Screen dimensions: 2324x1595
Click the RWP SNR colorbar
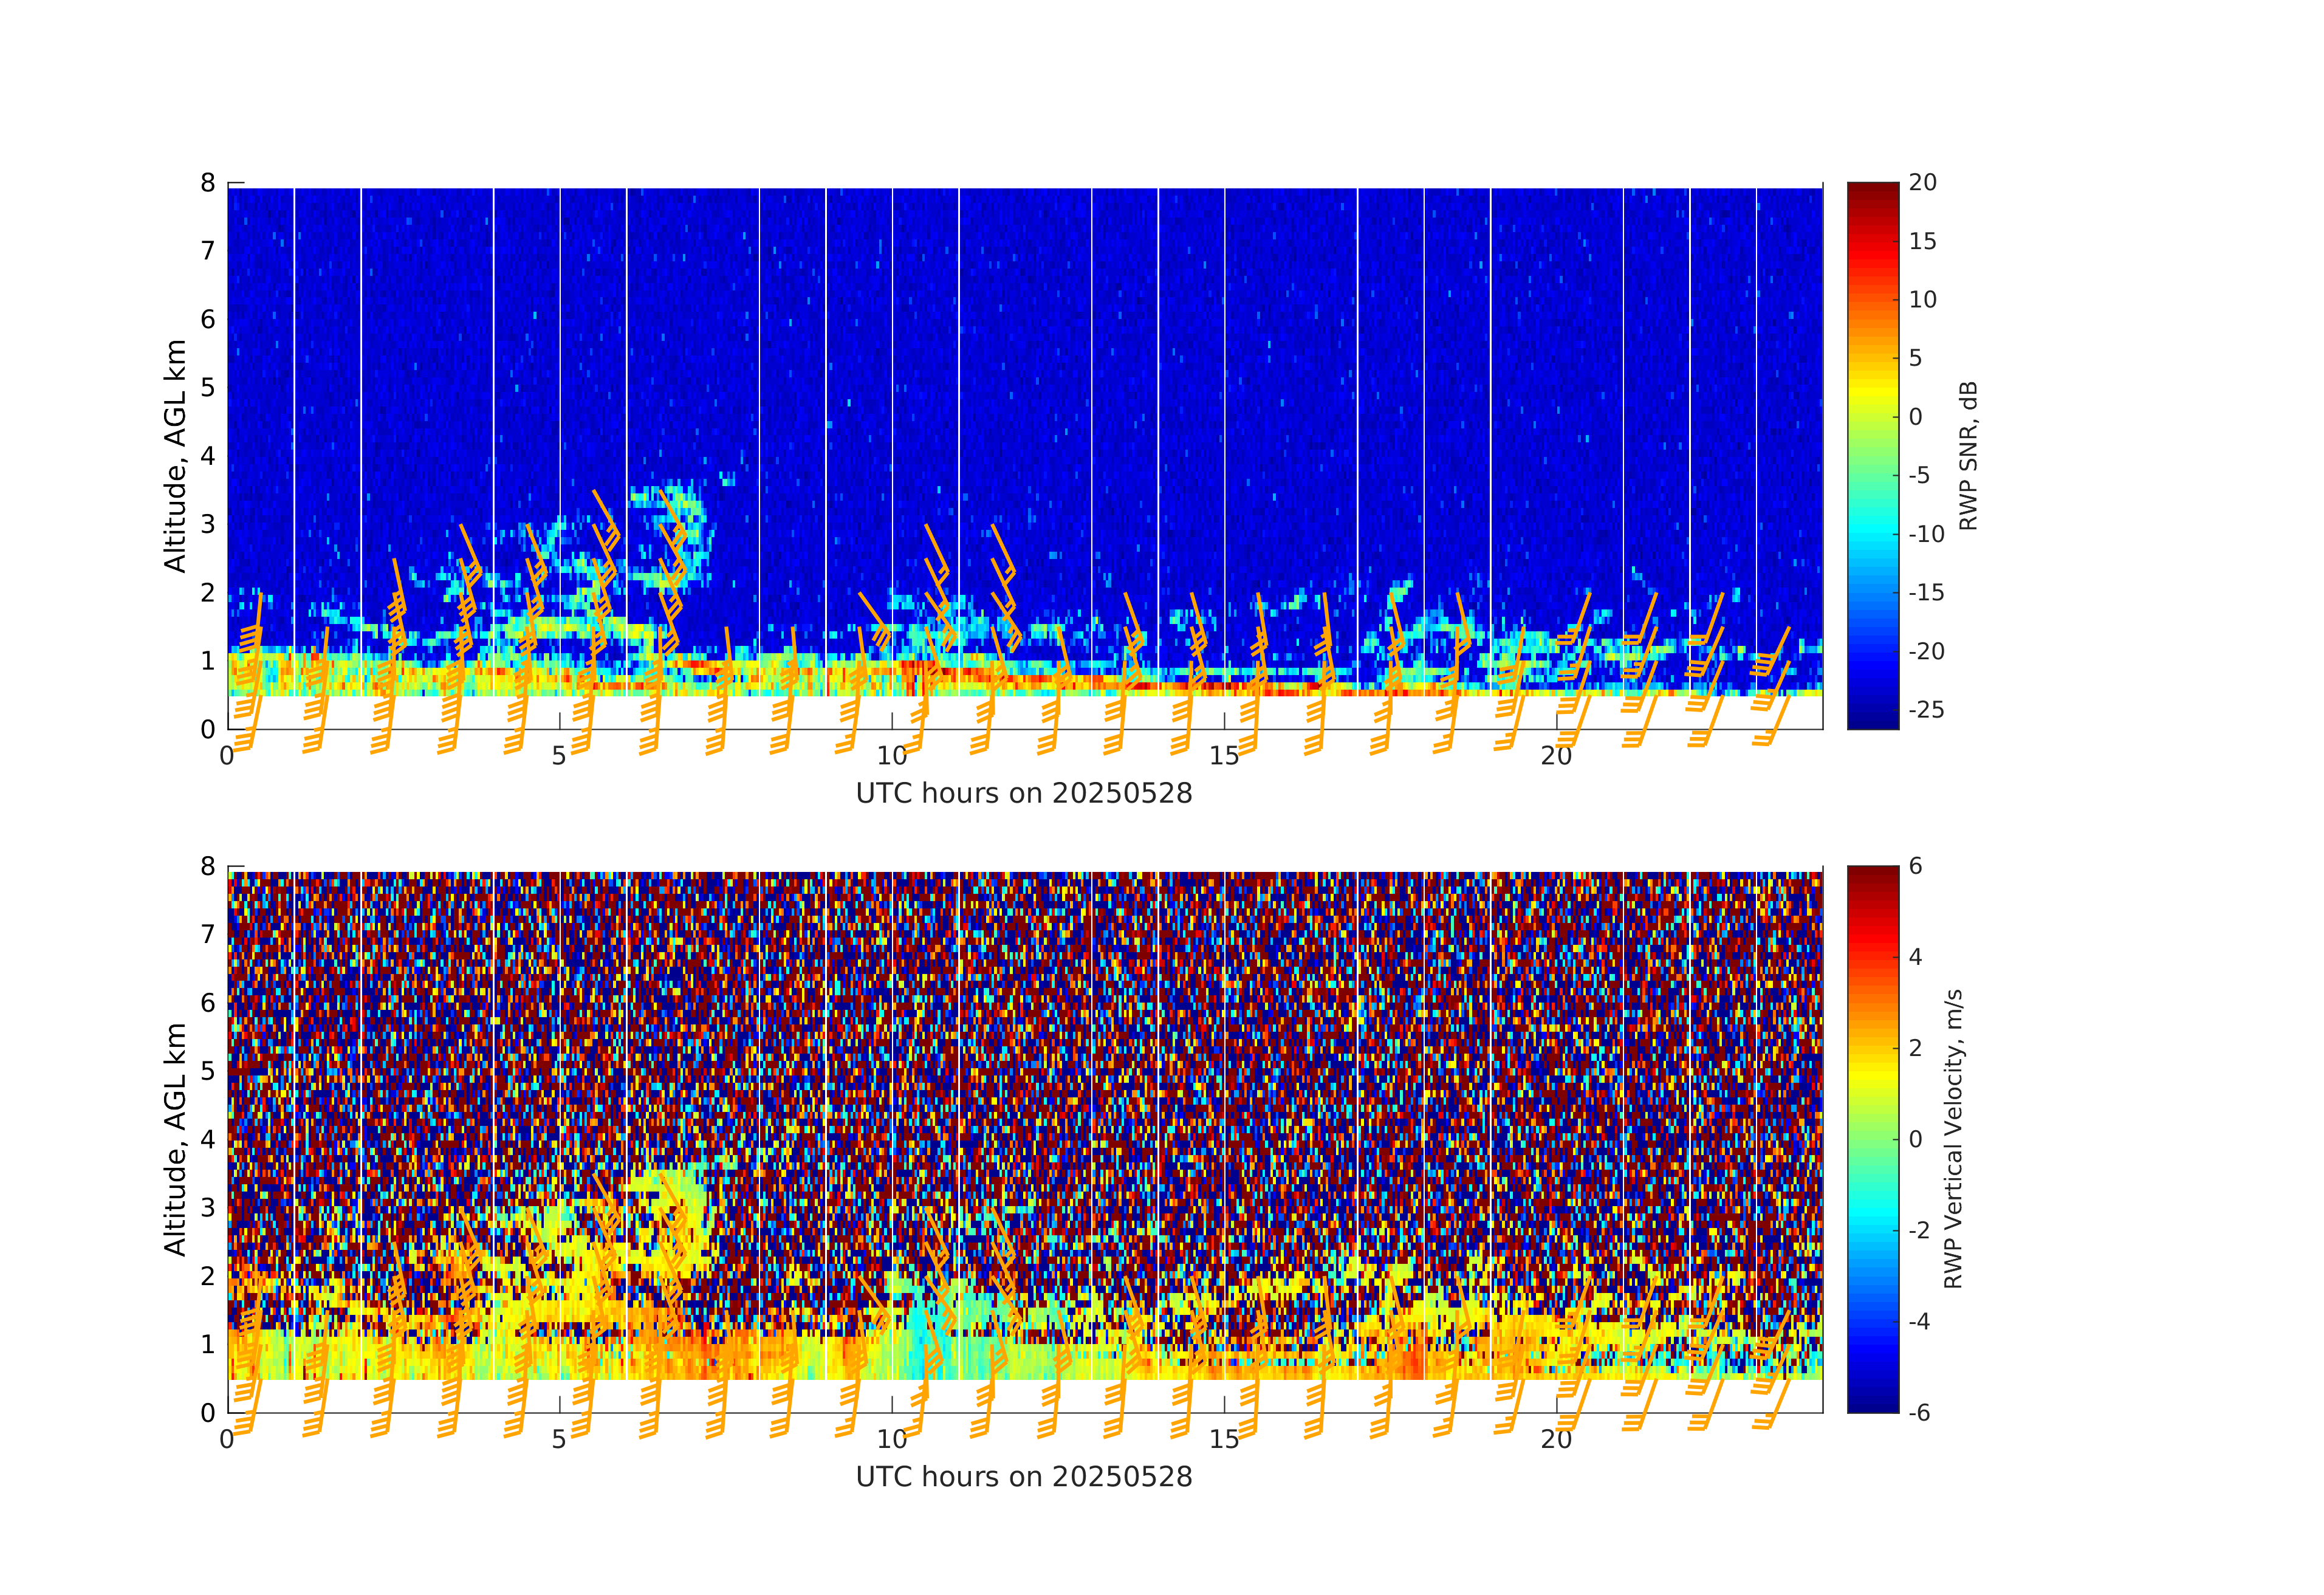tap(1872, 455)
